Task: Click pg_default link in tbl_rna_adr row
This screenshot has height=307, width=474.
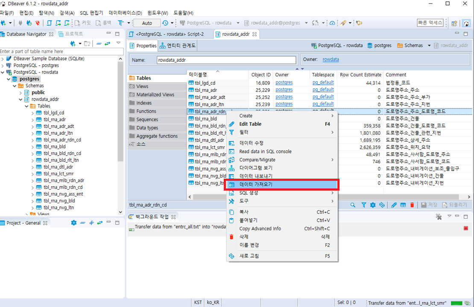Action: coord(323,90)
